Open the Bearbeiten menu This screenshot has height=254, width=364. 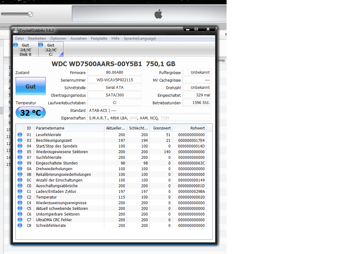[37, 38]
